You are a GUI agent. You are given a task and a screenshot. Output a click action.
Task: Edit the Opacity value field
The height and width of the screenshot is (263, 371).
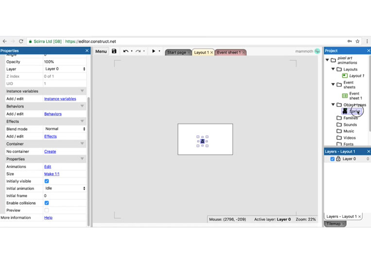click(65, 62)
